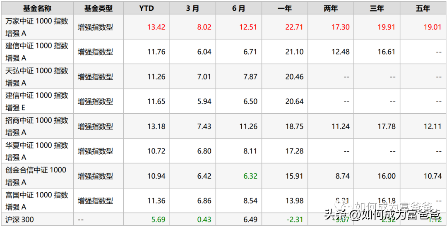The width and height of the screenshot is (447, 227).
Task: Select 建信中证1000指数增强E fund row
Action: 223,101
